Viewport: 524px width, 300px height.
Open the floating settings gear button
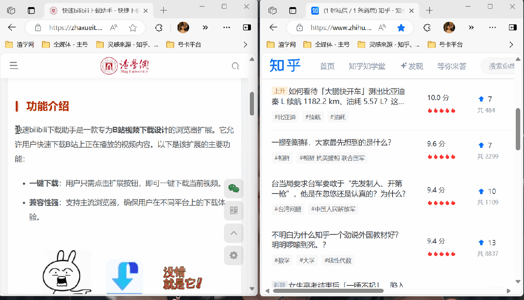(x=233, y=255)
